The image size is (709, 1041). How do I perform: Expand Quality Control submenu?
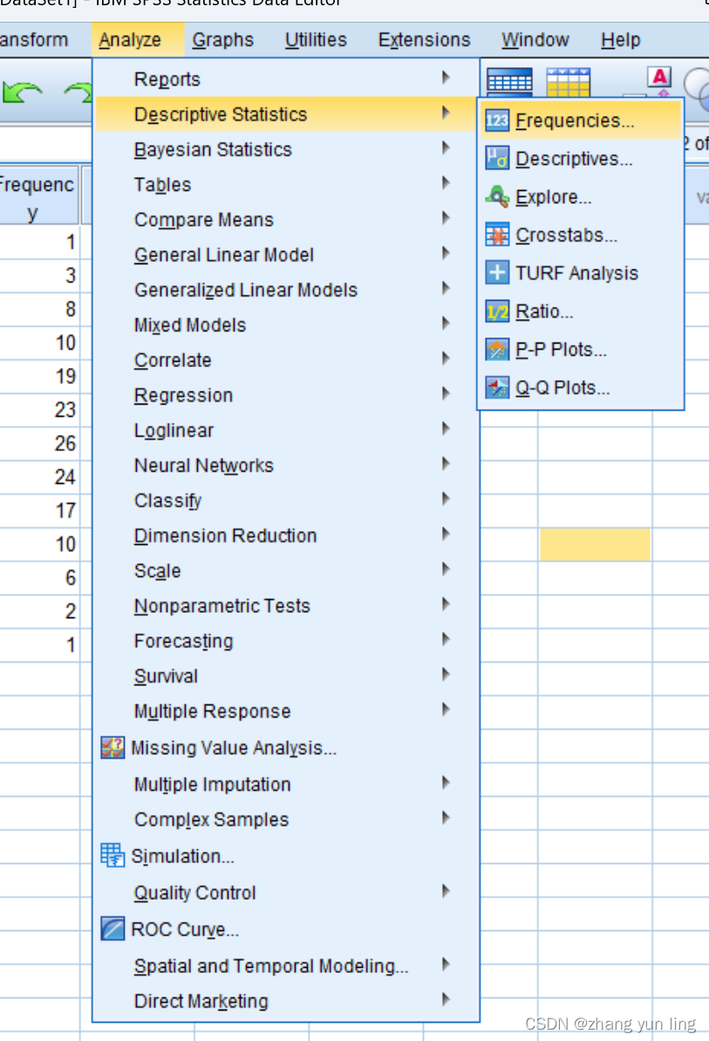(x=287, y=892)
